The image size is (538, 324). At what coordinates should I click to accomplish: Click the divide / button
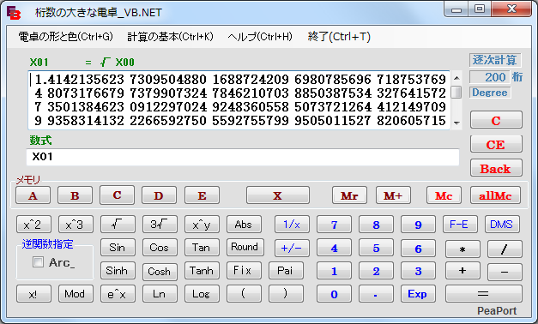coord(505,249)
